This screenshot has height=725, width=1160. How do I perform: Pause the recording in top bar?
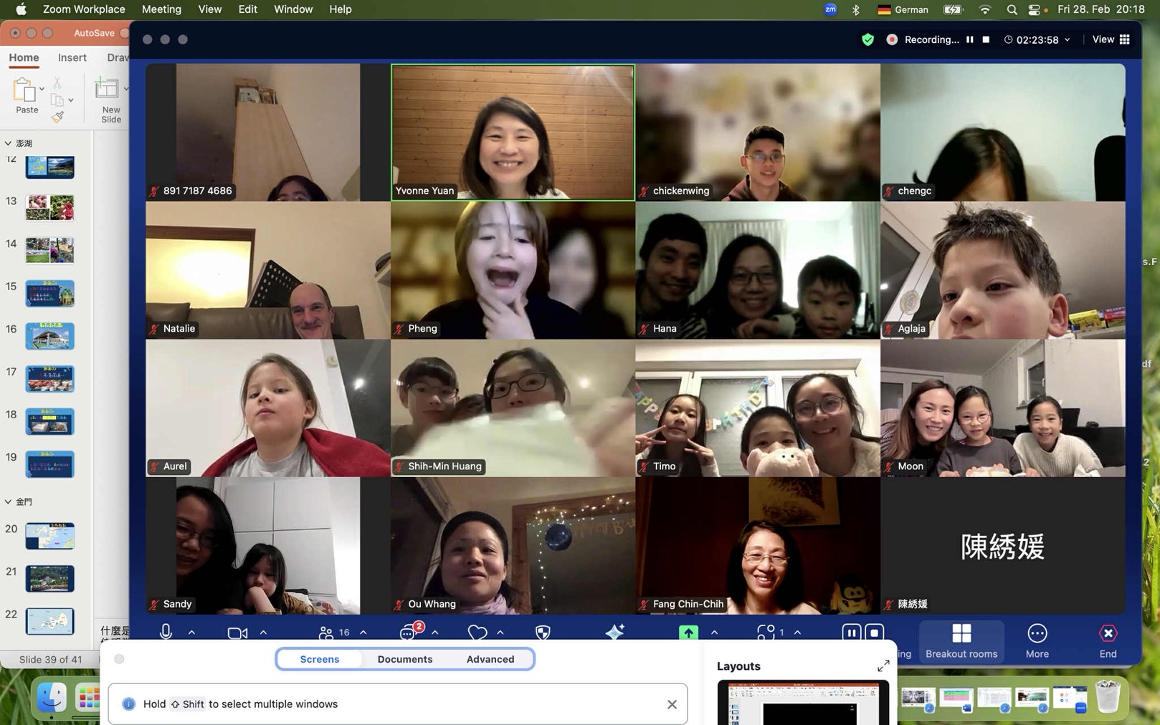point(970,40)
